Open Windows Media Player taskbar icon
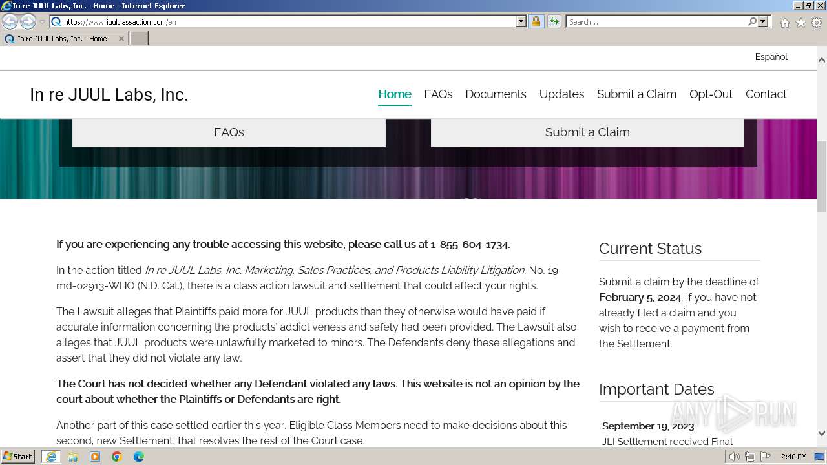The height and width of the screenshot is (465, 827). (x=95, y=457)
